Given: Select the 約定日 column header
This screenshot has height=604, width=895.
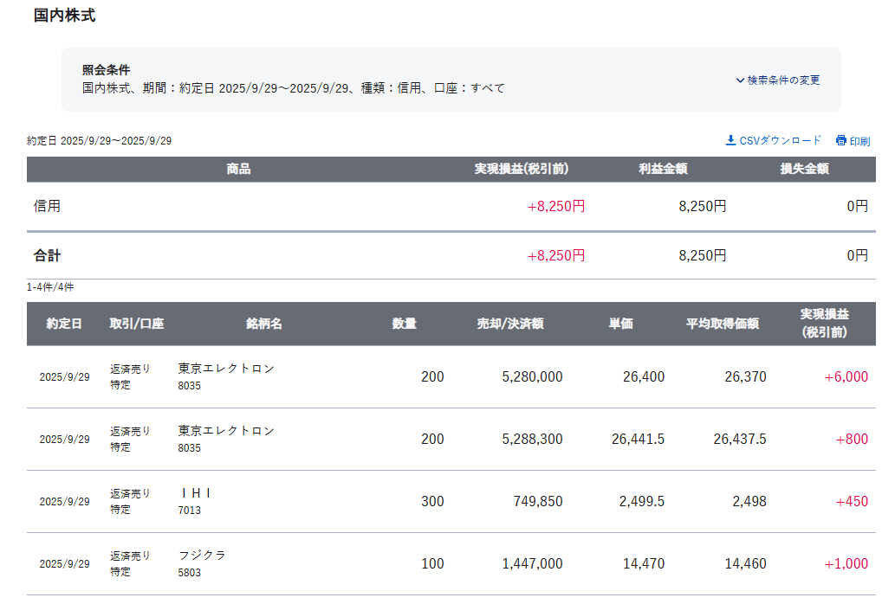Looking at the screenshot, I should point(64,324).
